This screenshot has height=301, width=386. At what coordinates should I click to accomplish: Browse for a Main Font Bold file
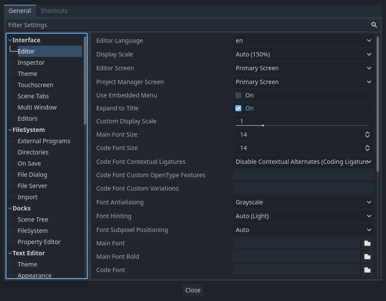coord(367,256)
